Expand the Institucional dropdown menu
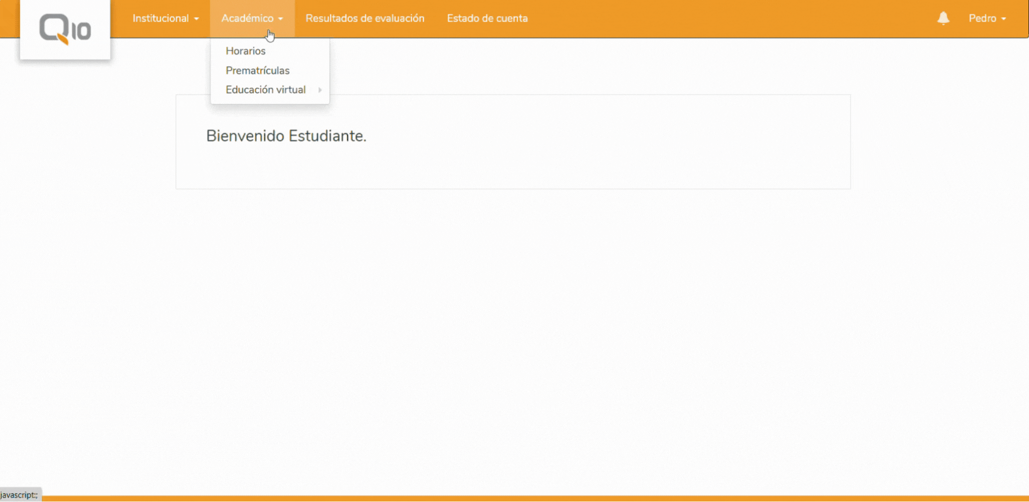1029x502 pixels. click(x=161, y=19)
